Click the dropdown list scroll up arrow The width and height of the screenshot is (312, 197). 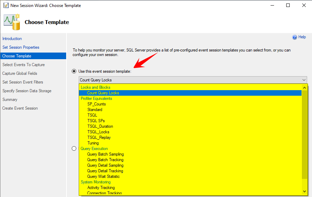click(304, 88)
